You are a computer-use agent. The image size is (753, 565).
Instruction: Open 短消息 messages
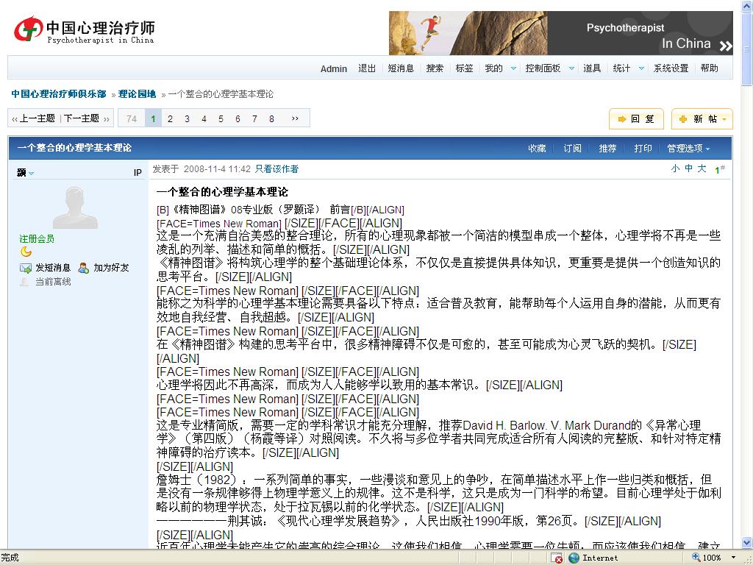click(x=401, y=68)
